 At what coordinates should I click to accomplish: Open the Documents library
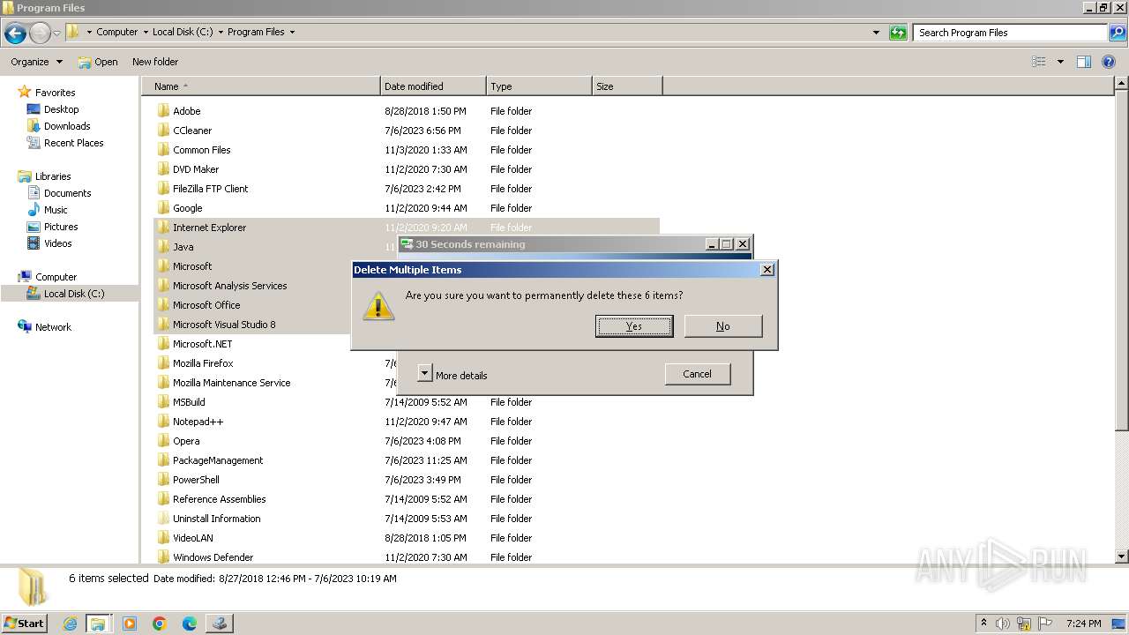coord(67,193)
